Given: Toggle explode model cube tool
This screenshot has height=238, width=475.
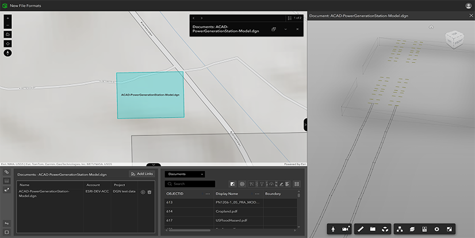Looking at the screenshot, I should pos(385,229).
